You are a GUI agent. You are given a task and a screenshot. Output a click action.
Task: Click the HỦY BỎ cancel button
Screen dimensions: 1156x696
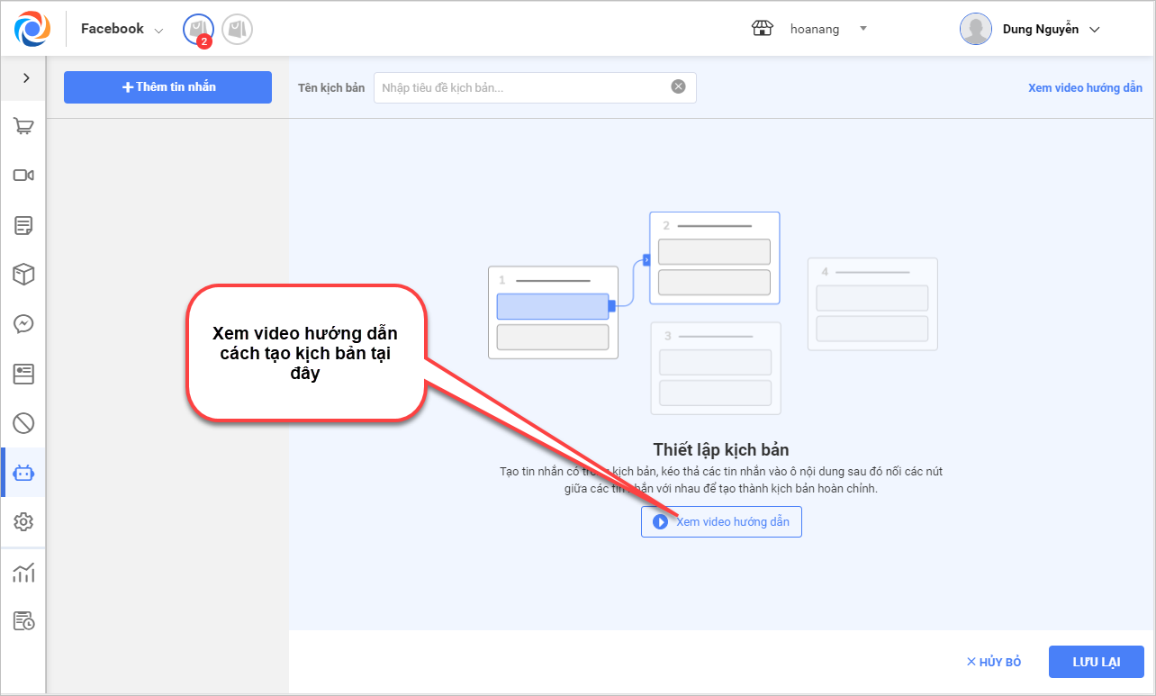tap(994, 662)
